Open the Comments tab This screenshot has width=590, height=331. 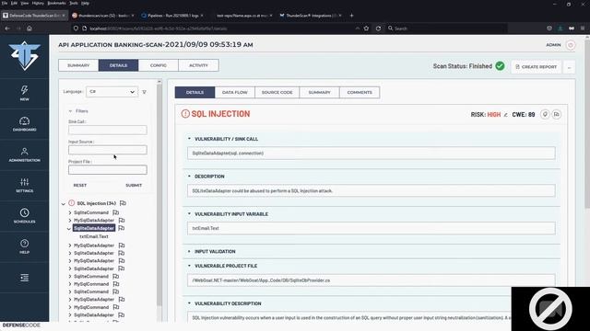pos(360,92)
